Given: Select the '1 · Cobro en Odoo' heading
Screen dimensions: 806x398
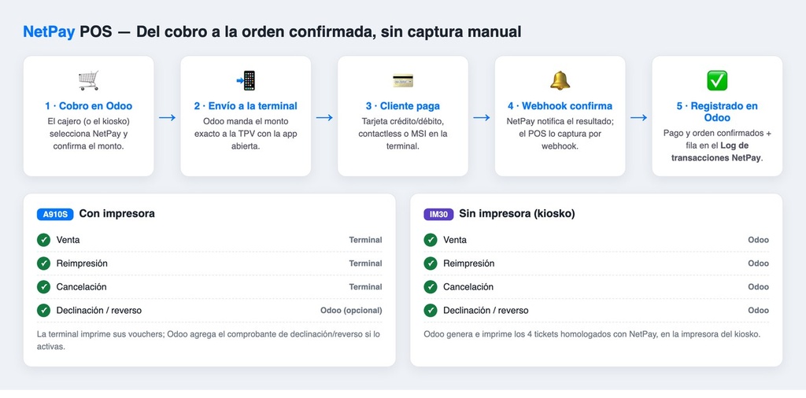Looking at the screenshot, I should [x=88, y=106].
